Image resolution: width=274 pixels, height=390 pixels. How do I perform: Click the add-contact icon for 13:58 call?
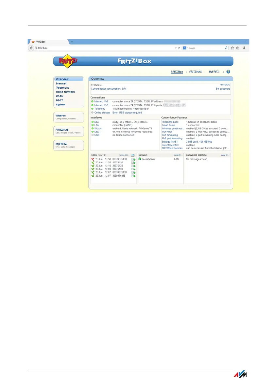(133, 159)
